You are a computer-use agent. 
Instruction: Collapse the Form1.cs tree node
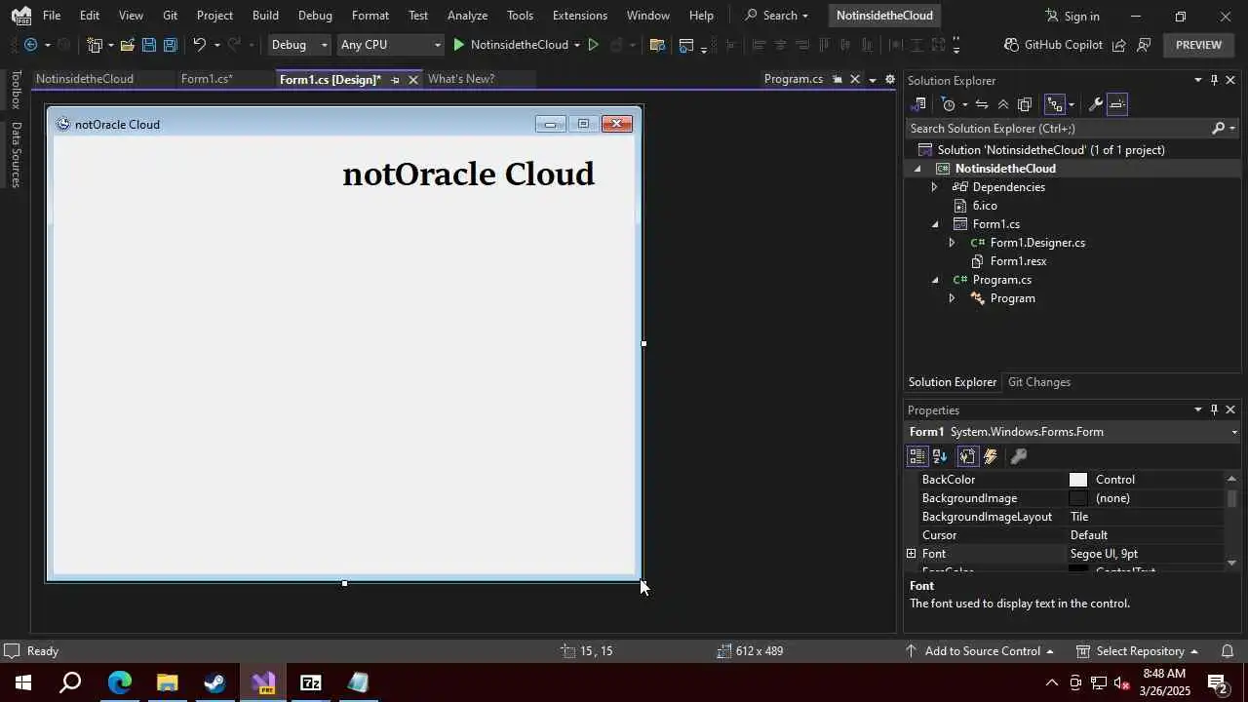tap(934, 224)
